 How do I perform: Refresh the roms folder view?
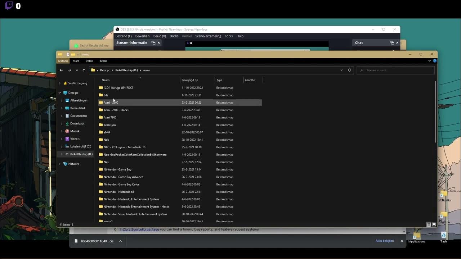[349, 70]
